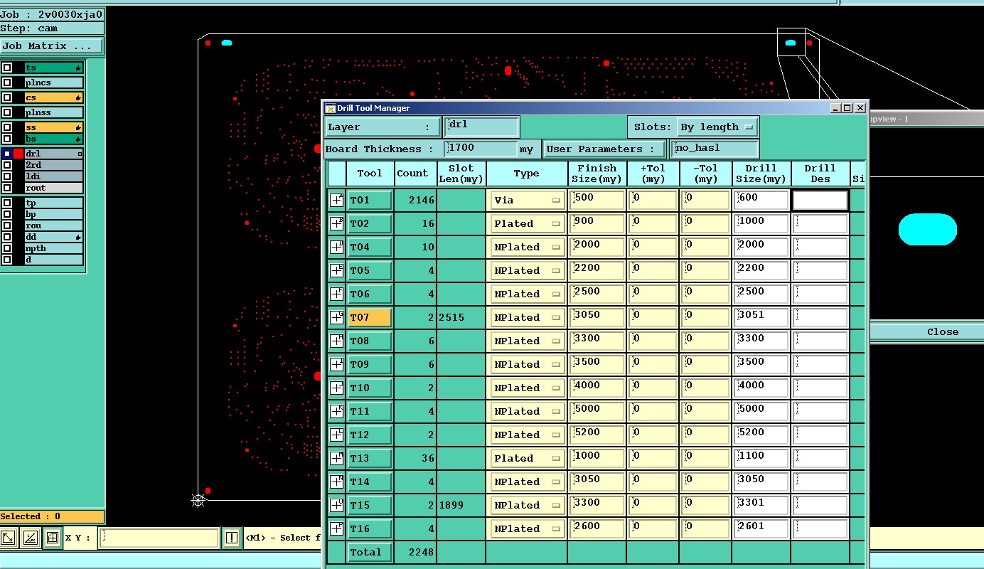Click the hand marker on ts layer

click(78, 68)
